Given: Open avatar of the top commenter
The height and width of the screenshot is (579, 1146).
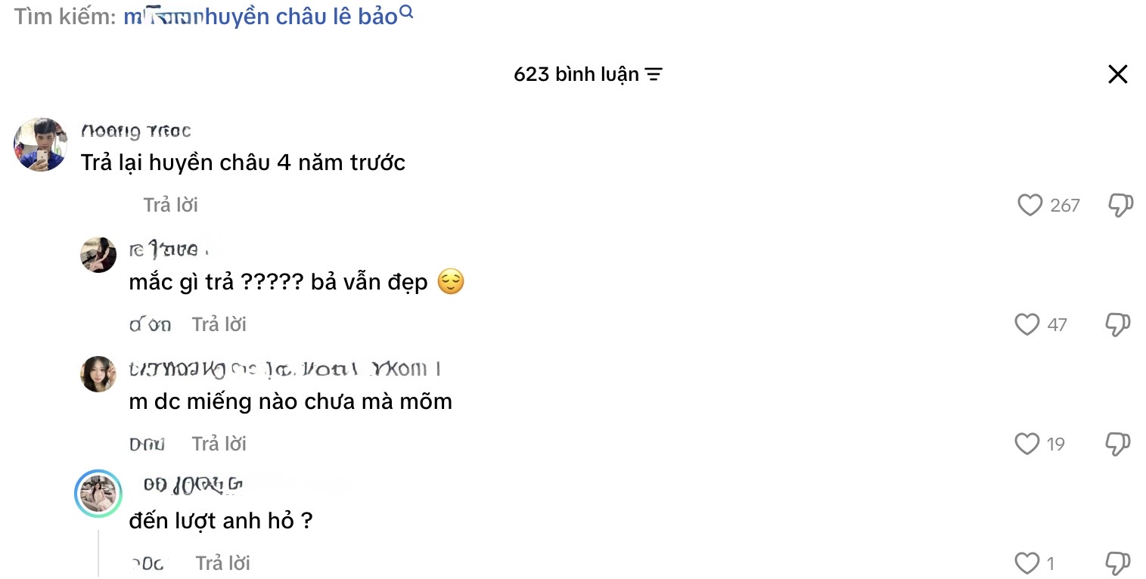Looking at the screenshot, I should coord(41,144).
